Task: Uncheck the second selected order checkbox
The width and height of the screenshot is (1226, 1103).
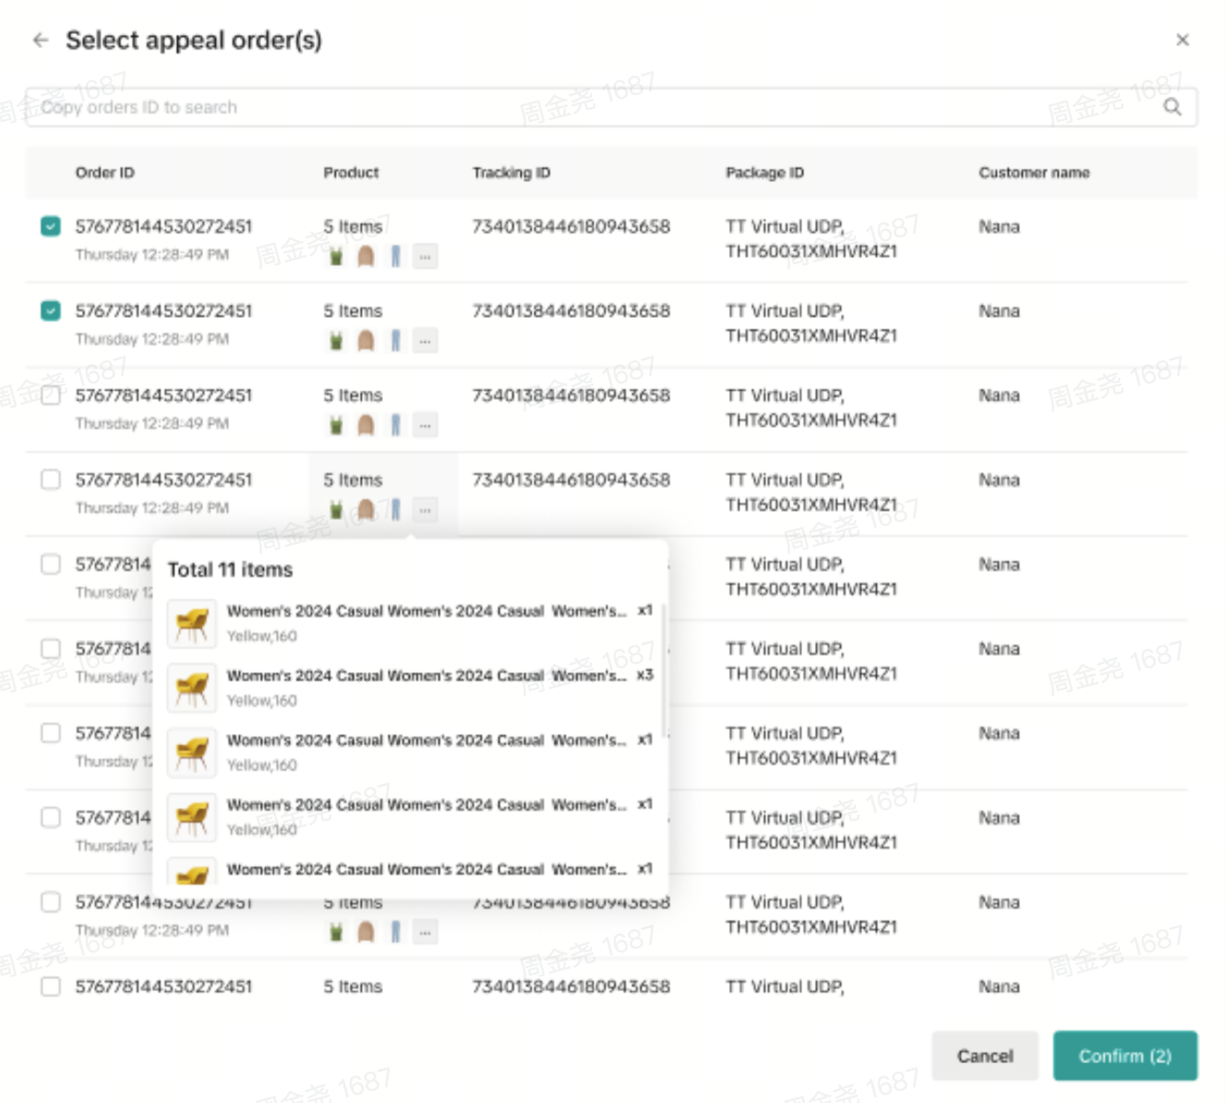Action: 51,311
